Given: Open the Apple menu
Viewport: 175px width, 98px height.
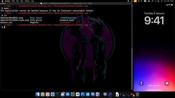Looking at the screenshot, I should pyautogui.click(x=2, y=1).
